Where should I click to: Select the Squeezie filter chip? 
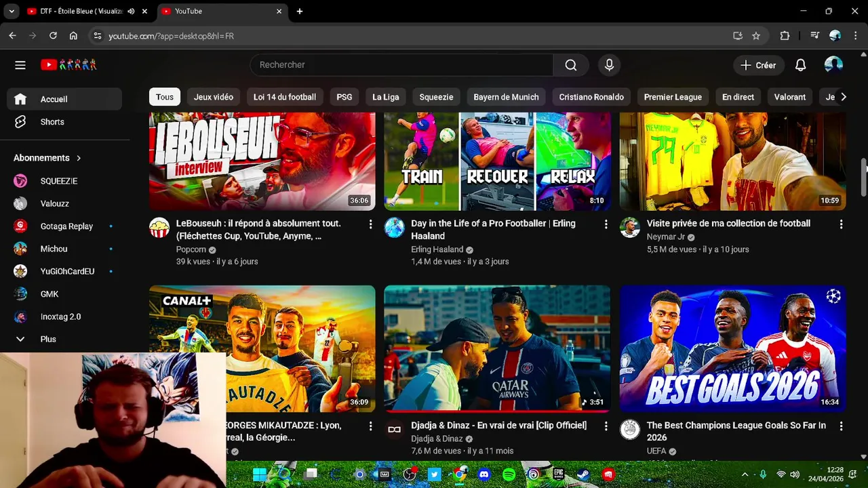(436, 97)
